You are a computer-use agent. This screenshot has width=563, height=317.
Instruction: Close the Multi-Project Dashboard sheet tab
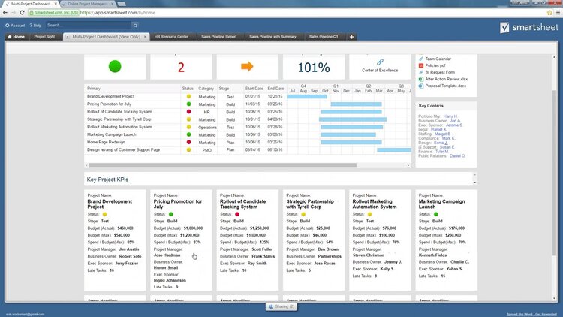point(146,37)
